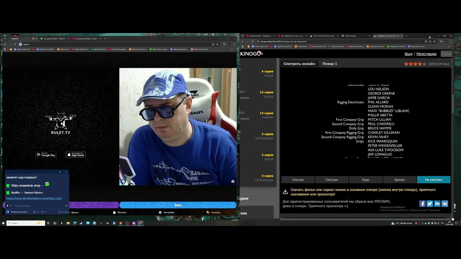Open Настройки gear in Rulet.tv bottom bar

pos(166,212)
